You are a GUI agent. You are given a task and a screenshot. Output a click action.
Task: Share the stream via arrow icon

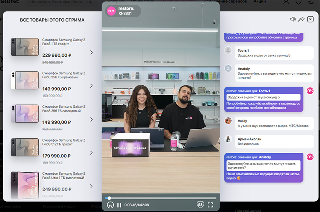click(x=302, y=19)
